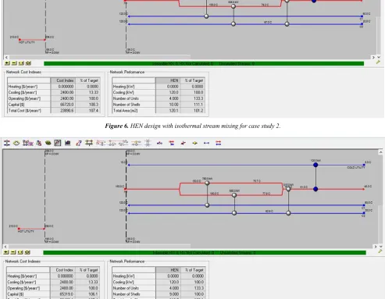This screenshot has width=385, height=299.
Task: Click the left scroll arrow of the lower diagram
Action: (x=5, y=247)
